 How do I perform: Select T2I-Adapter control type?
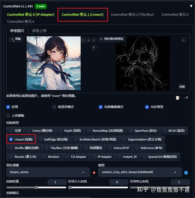[76, 157]
